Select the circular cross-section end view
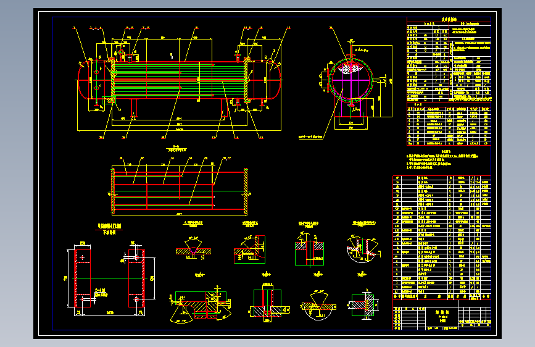The image size is (535, 347). click(350, 80)
